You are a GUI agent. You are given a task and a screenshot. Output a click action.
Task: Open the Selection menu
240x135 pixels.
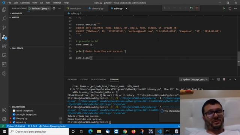point(25,3)
